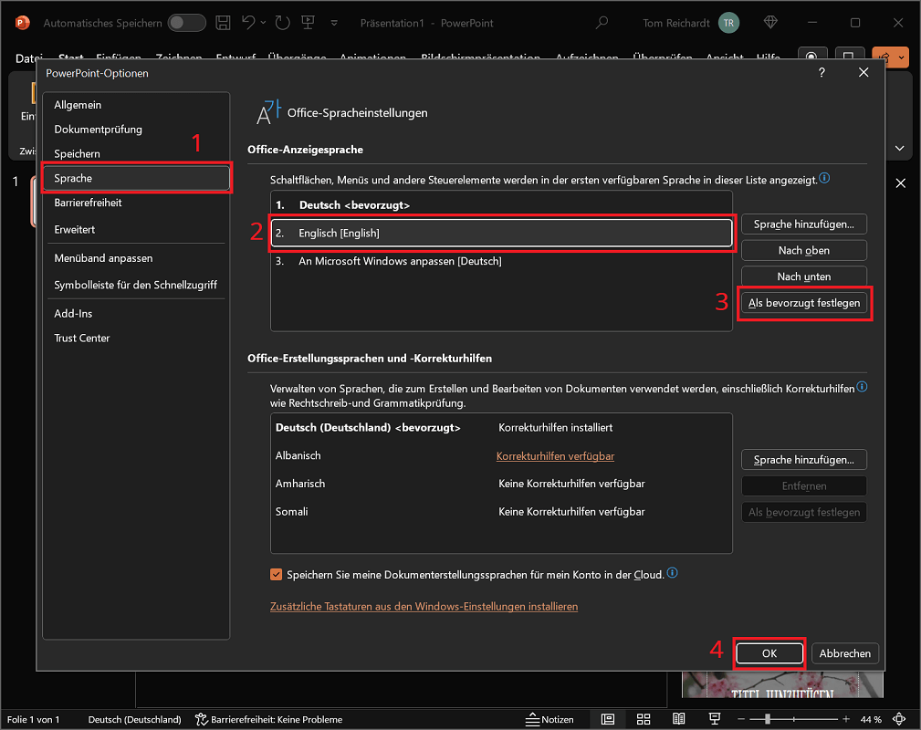Select An Microsoft Windows anpassen [Deutsch] row
The width and height of the screenshot is (921, 730).
click(x=501, y=261)
